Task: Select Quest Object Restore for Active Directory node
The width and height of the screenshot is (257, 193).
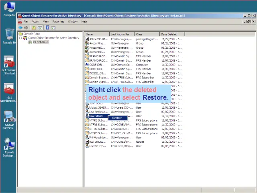Action: (54, 38)
